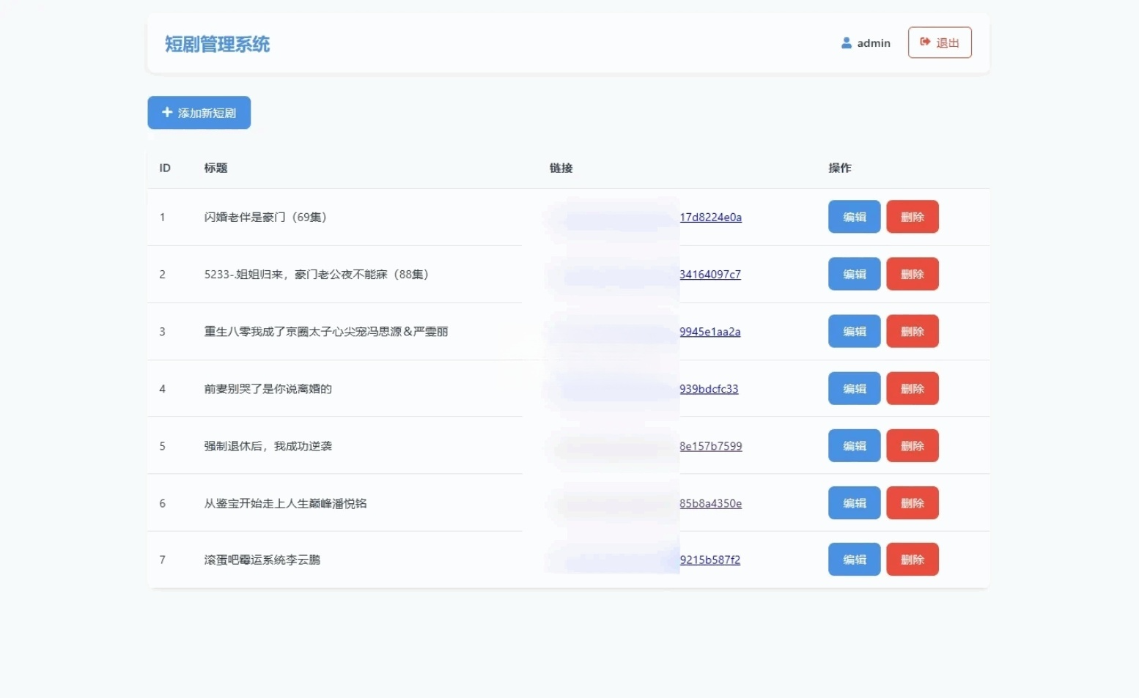Open the link ending in 8e157b7599

point(710,445)
